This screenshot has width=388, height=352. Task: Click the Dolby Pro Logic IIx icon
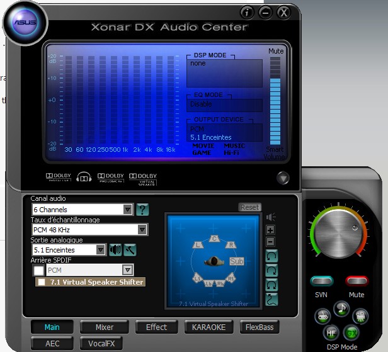(x=111, y=178)
